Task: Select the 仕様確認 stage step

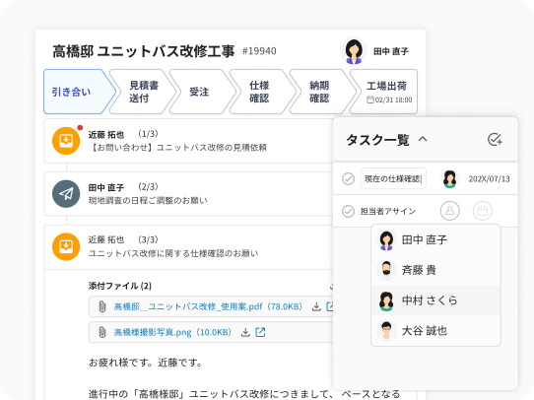Action: pos(259,92)
